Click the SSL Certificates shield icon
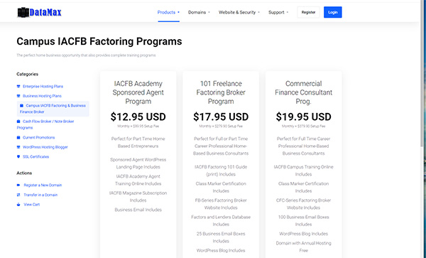Image resolution: width=426 pixels, height=258 pixels. pyautogui.click(x=18, y=156)
